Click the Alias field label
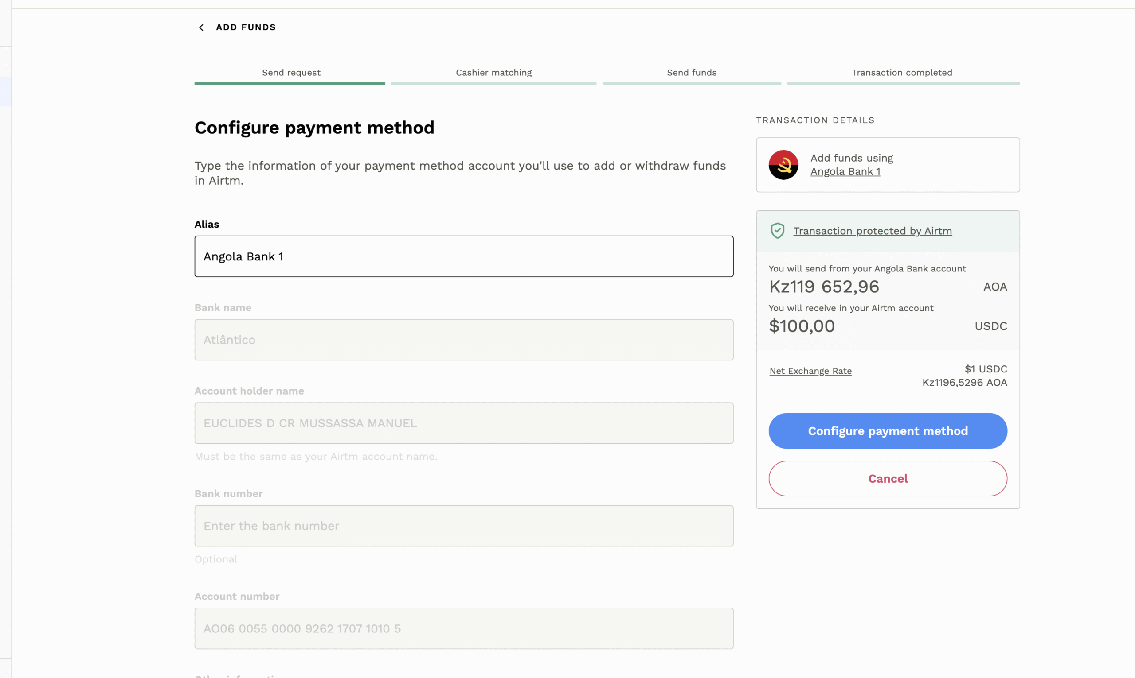The width and height of the screenshot is (1135, 678). [x=207, y=225]
